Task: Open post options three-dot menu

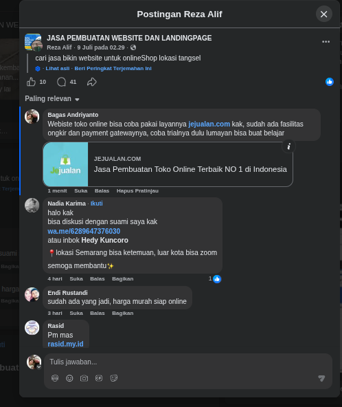Action: tap(326, 41)
